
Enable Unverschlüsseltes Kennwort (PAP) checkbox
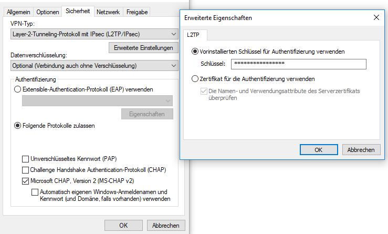[x=26, y=159]
